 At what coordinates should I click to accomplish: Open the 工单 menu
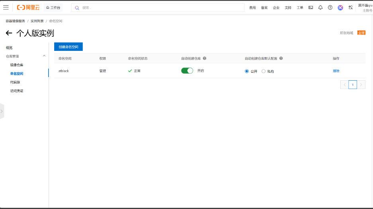tap(300, 8)
